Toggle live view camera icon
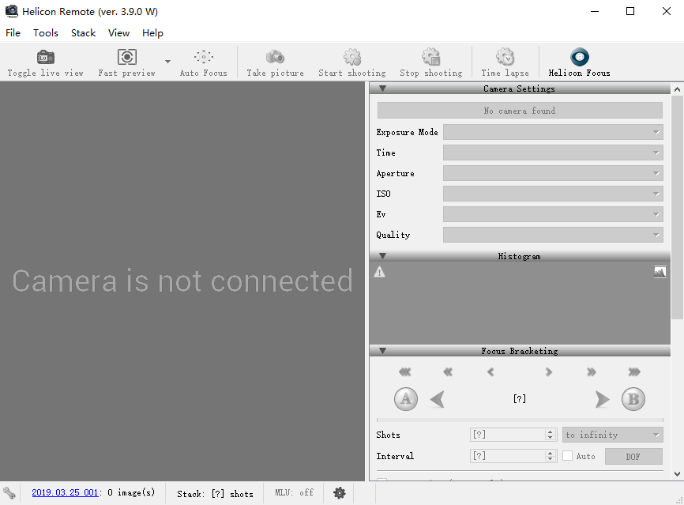 pos(45,57)
